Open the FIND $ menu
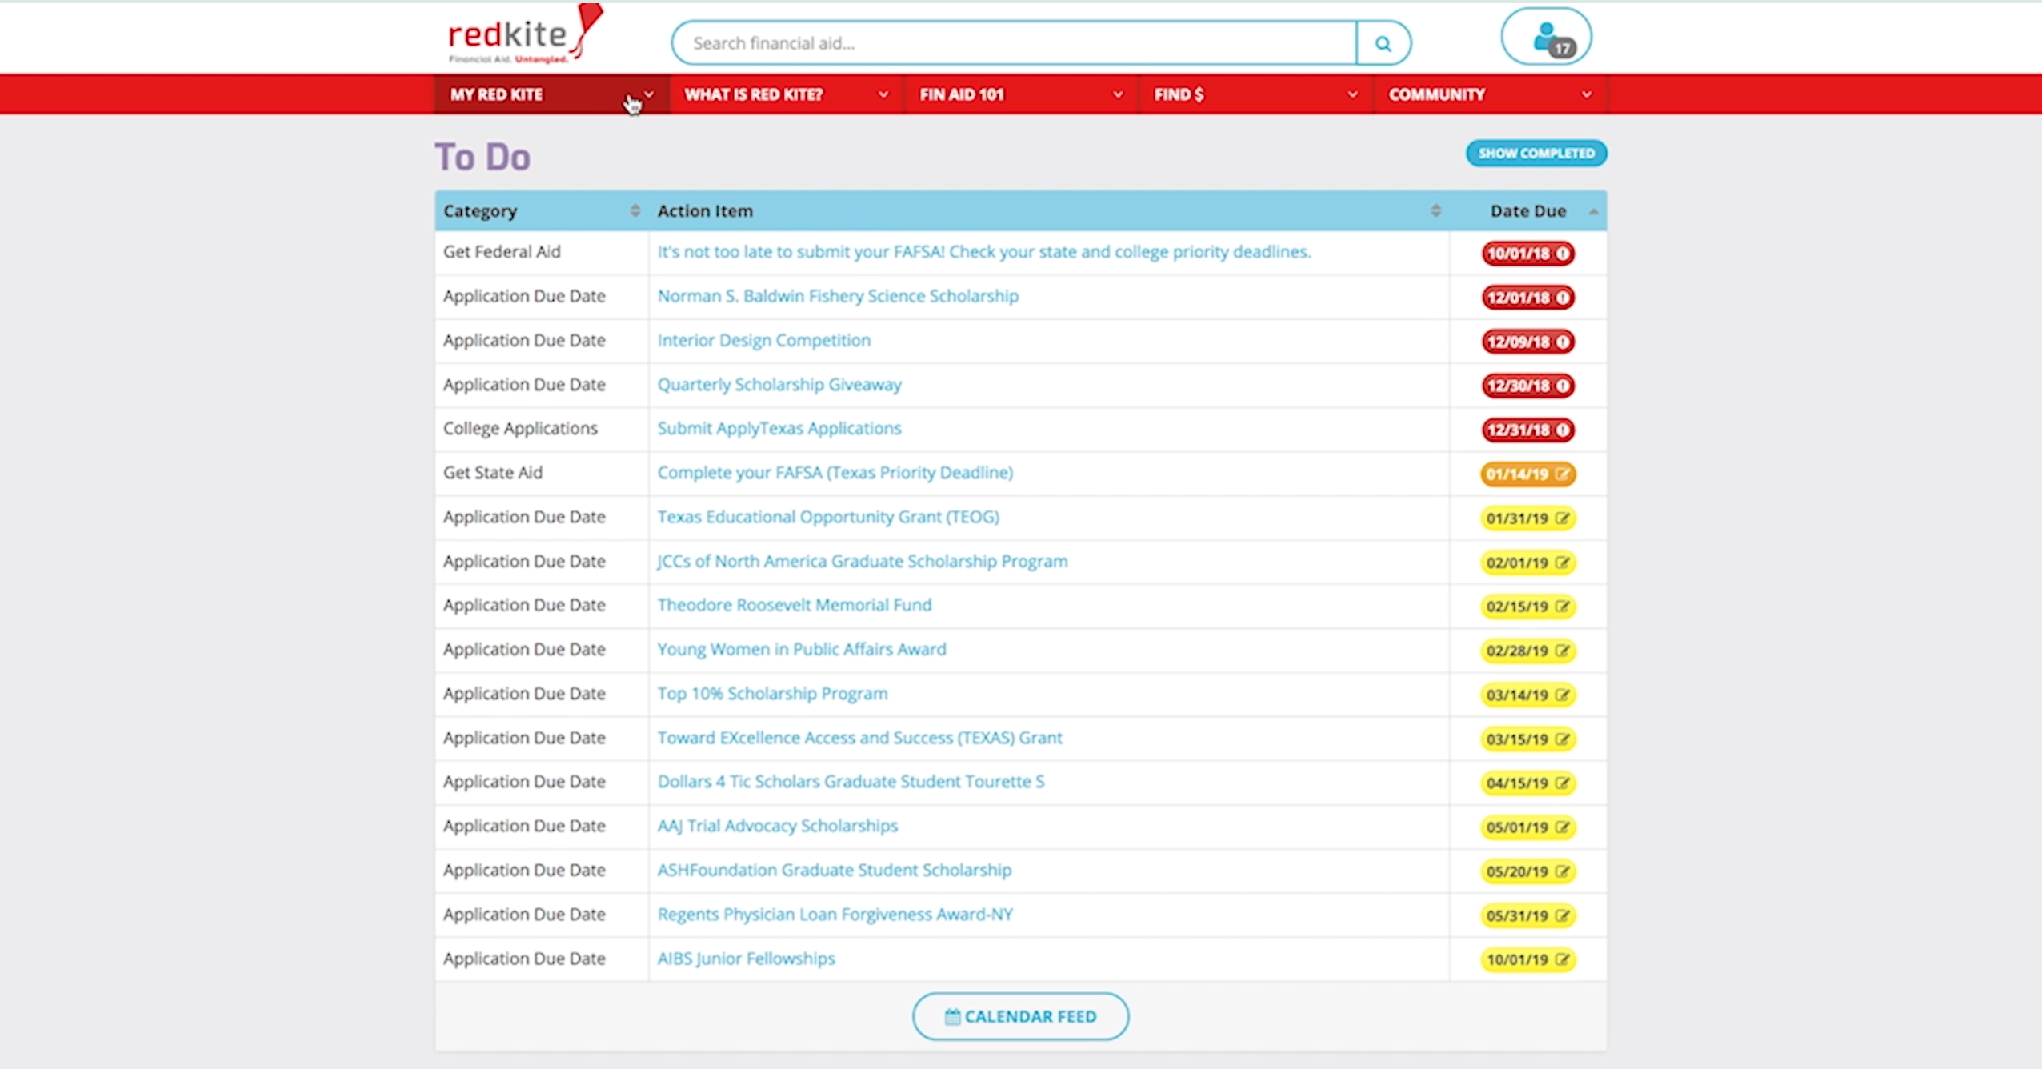 coord(1255,94)
